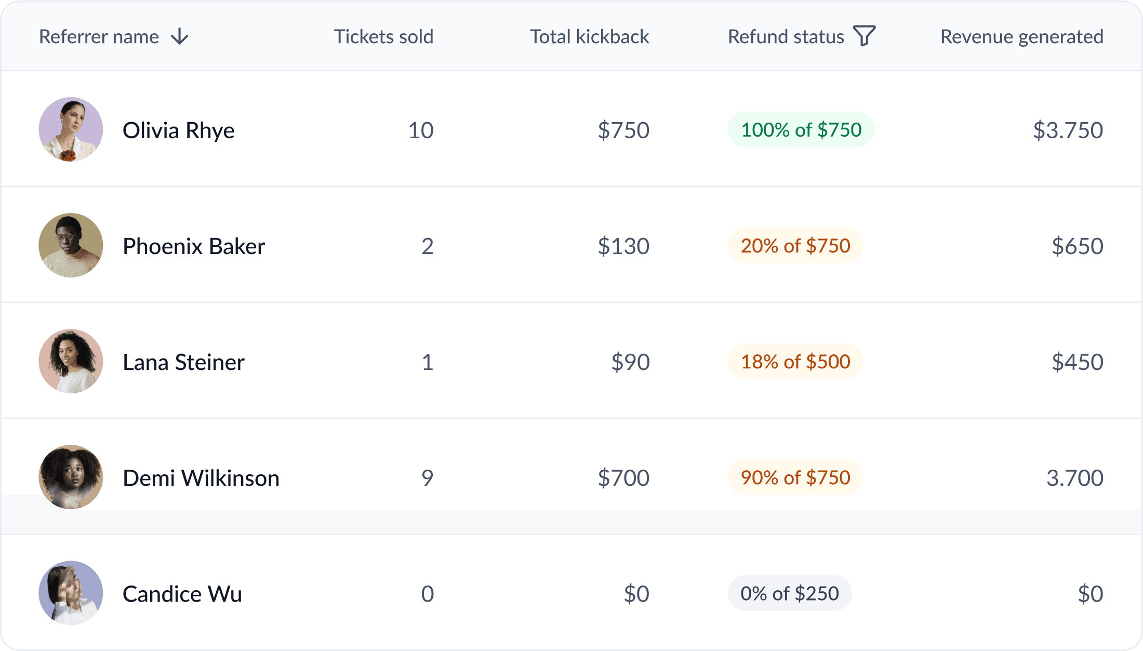Screen dimensions: 1143x651
Task: Click the gray 0% of $250 badge
Action: point(789,593)
